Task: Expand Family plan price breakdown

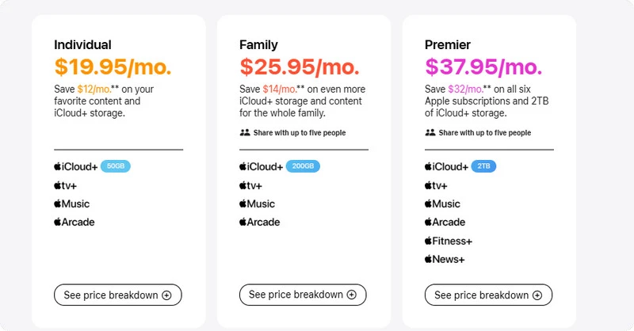Action: 303,295
